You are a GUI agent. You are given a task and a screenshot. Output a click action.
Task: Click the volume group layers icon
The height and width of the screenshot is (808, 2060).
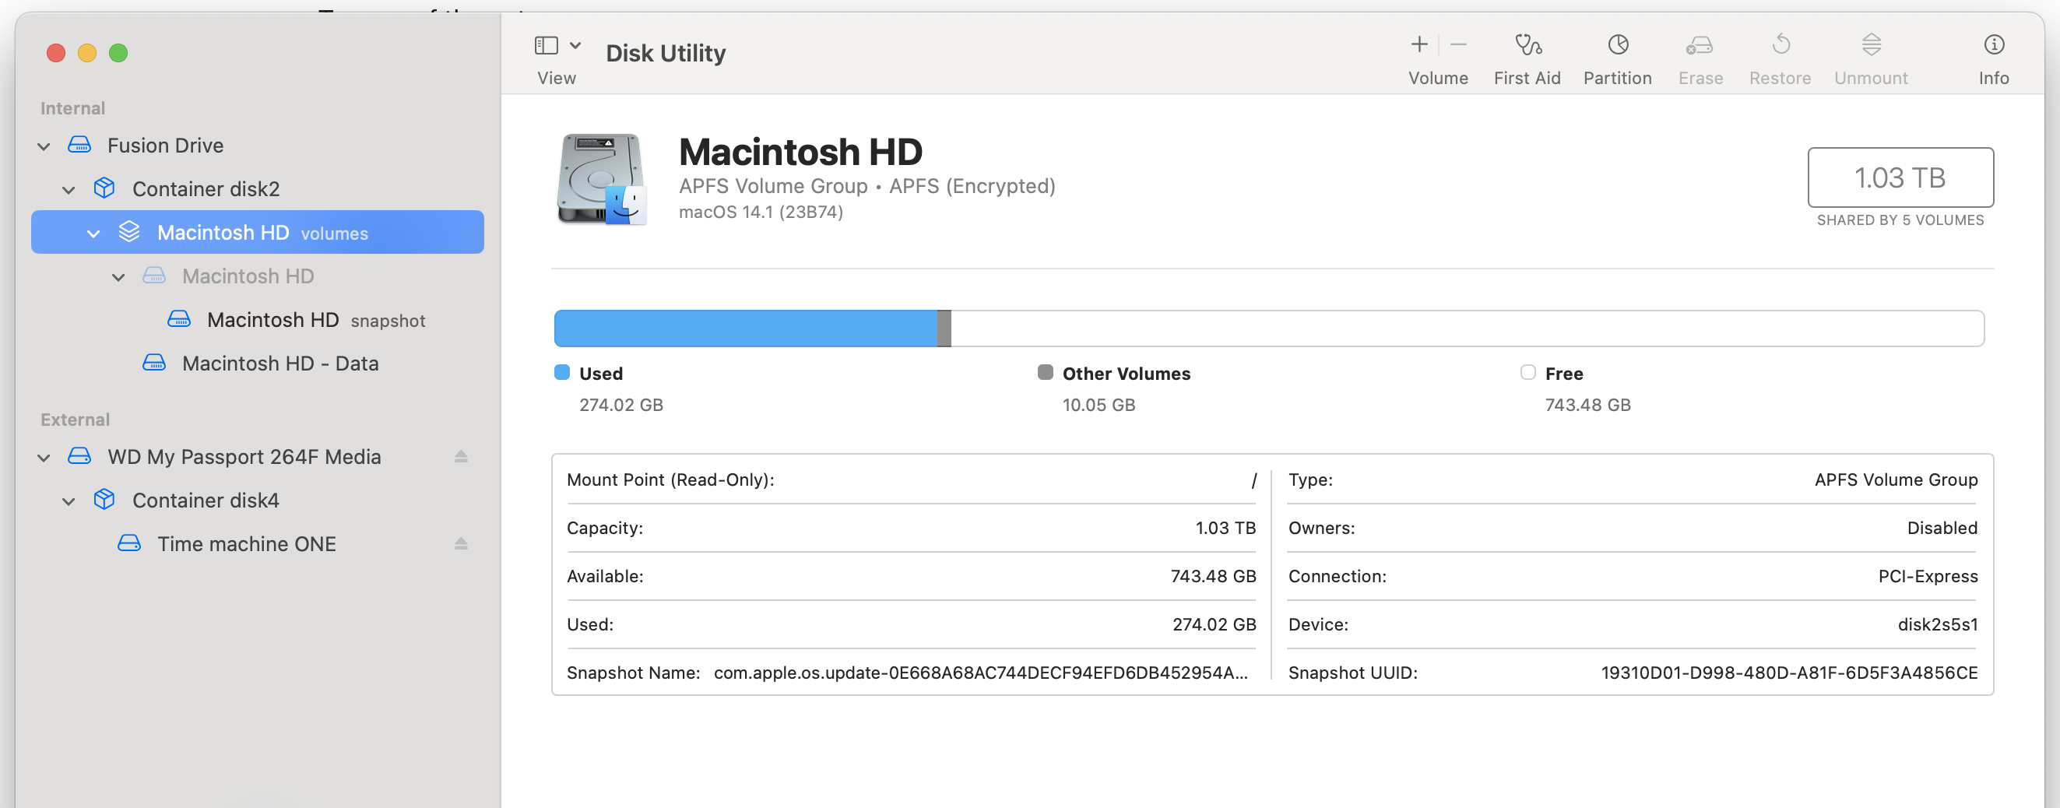[x=128, y=232]
